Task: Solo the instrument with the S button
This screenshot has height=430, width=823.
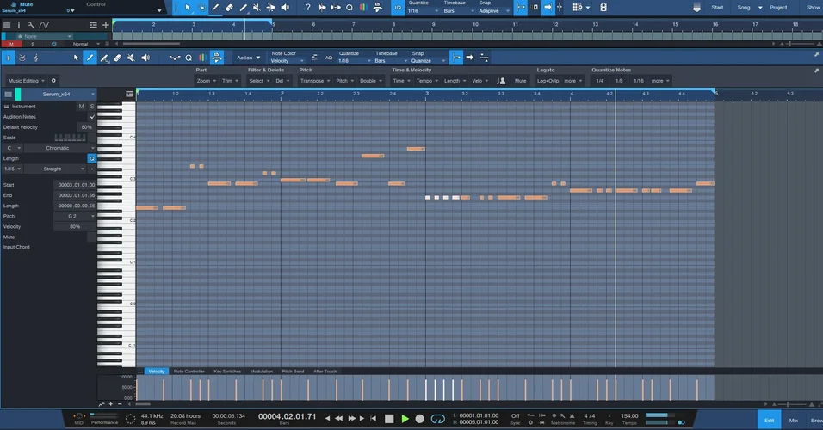Action: pos(92,106)
